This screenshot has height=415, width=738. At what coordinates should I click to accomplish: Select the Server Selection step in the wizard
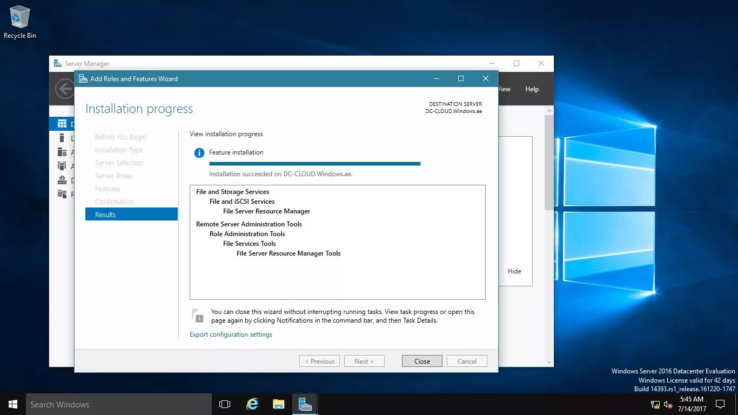tap(119, 163)
